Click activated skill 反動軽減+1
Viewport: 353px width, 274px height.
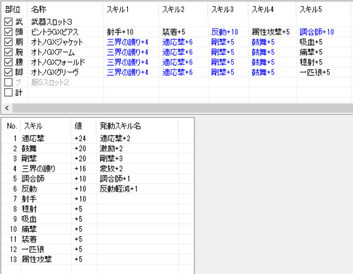click(x=119, y=189)
